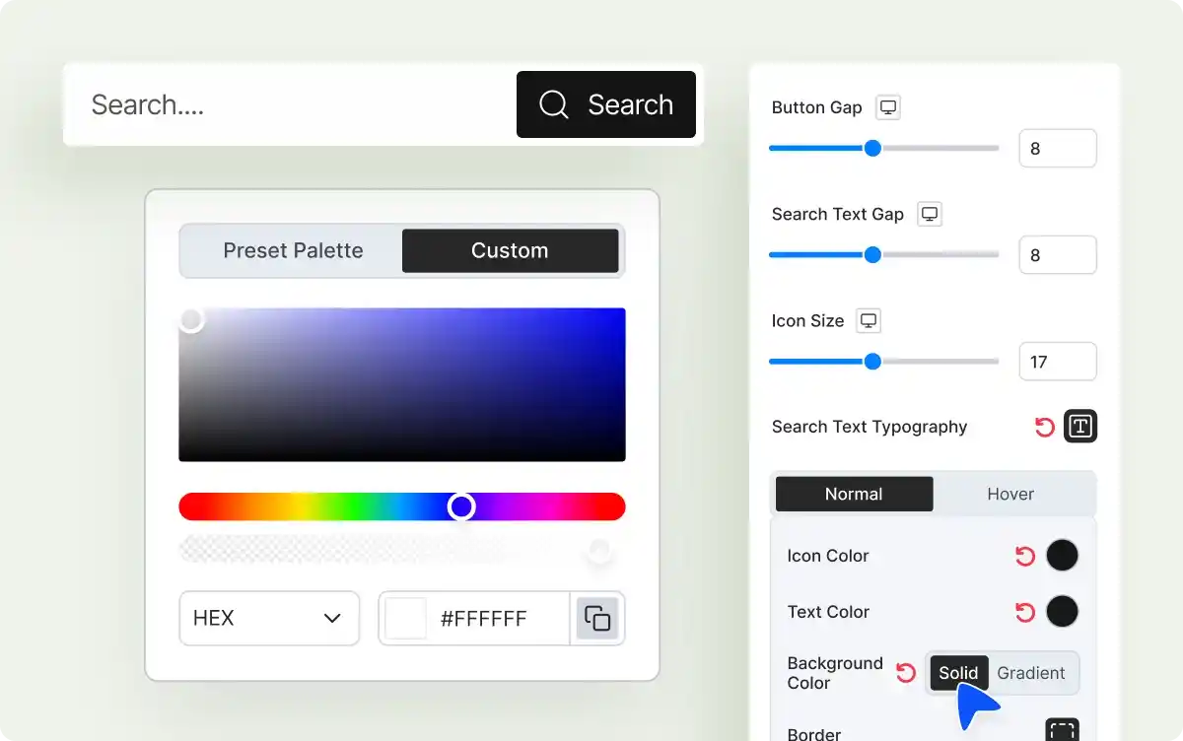1183x741 pixels.
Task: Switch to the Preset Palette tab
Action: [x=293, y=251]
